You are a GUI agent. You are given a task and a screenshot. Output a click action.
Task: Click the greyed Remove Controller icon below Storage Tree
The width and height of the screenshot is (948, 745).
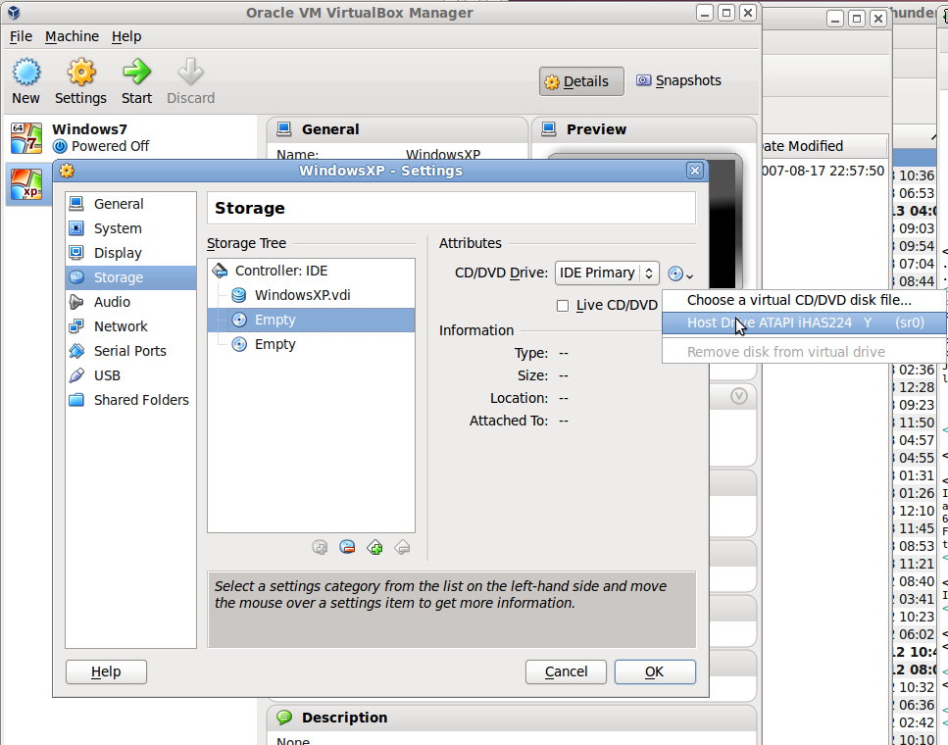click(x=402, y=548)
